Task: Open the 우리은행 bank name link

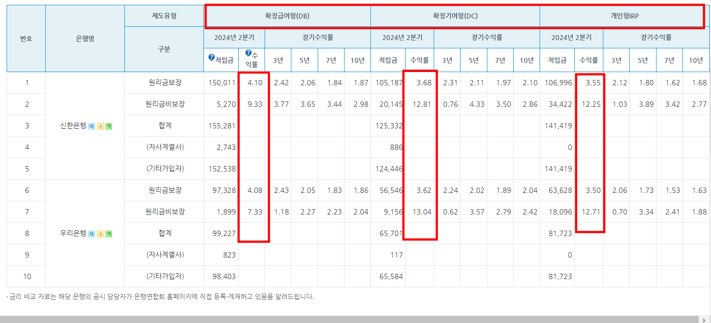Action: pyautogui.click(x=73, y=233)
